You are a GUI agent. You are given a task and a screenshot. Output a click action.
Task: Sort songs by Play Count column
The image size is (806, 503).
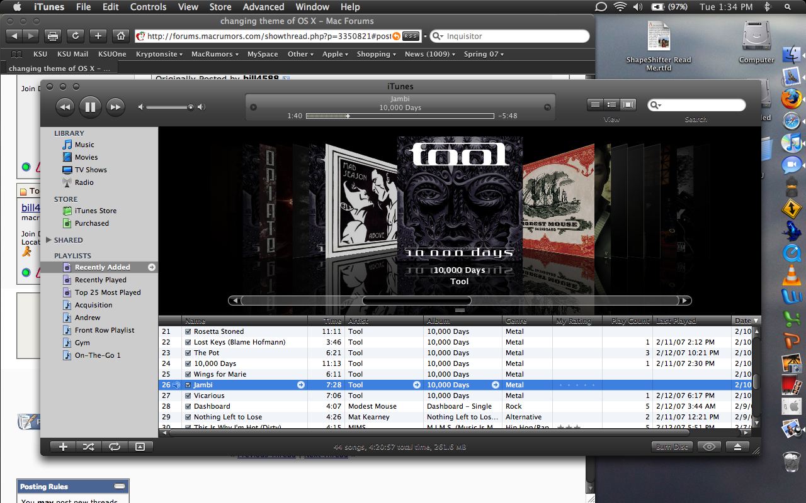click(x=627, y=321)
